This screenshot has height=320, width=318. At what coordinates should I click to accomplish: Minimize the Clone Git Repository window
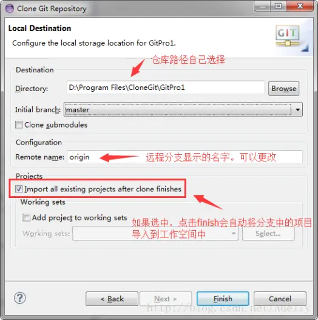(x=262, y=6)
